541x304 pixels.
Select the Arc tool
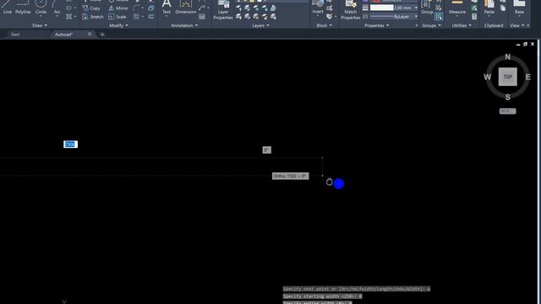click(57, 7)
